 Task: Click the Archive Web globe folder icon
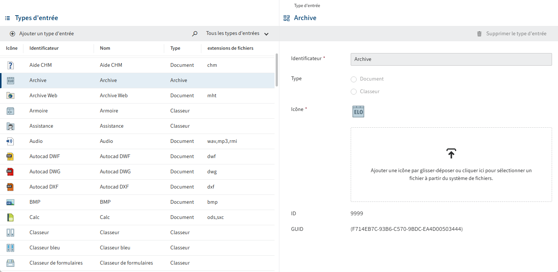[10, 95]
